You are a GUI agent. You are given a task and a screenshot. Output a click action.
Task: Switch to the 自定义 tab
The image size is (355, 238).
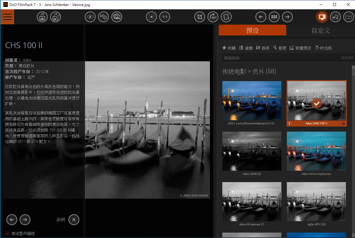click(x=321, y=30)
